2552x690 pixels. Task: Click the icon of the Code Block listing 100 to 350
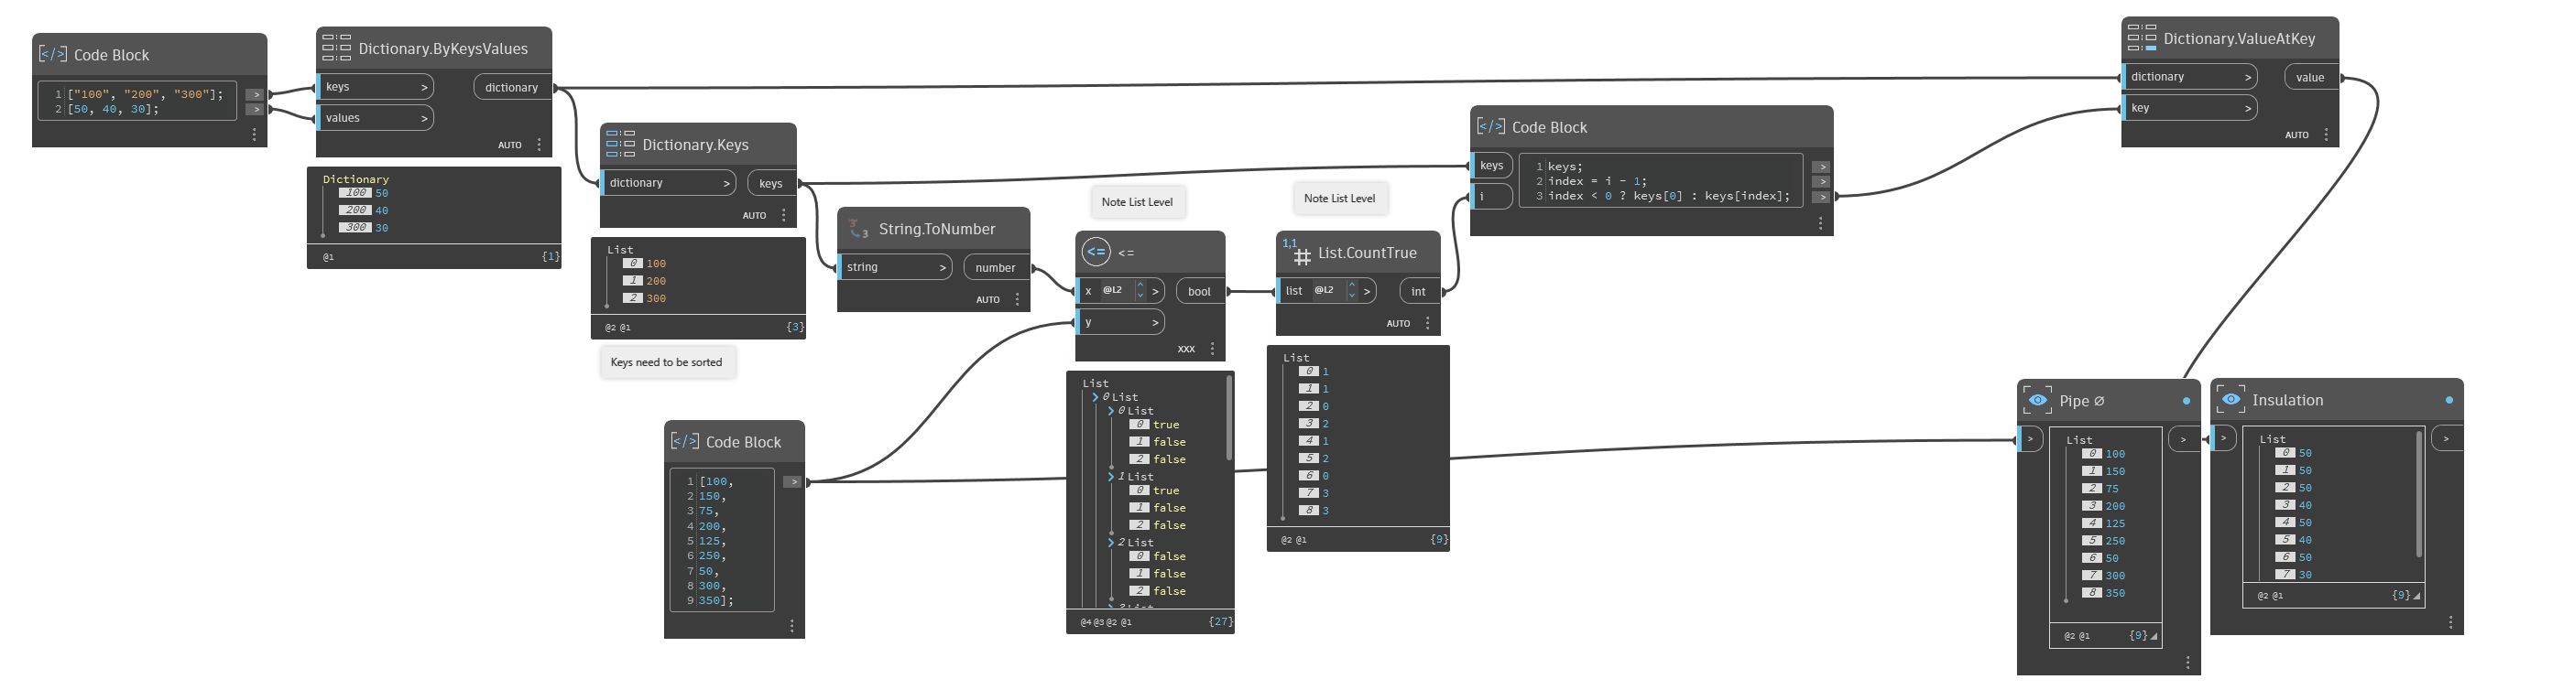684,440
